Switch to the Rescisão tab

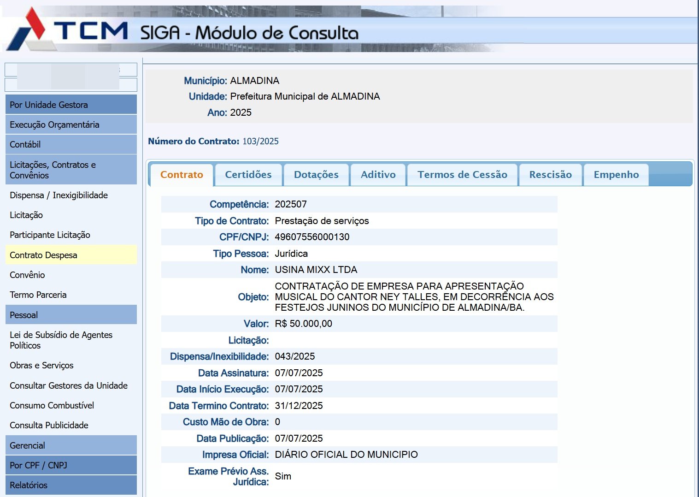pos(550,175)
